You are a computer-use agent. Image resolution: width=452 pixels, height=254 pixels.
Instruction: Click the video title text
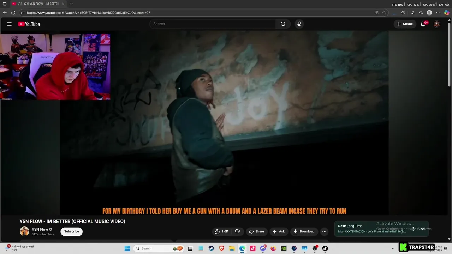click(72, 222)
